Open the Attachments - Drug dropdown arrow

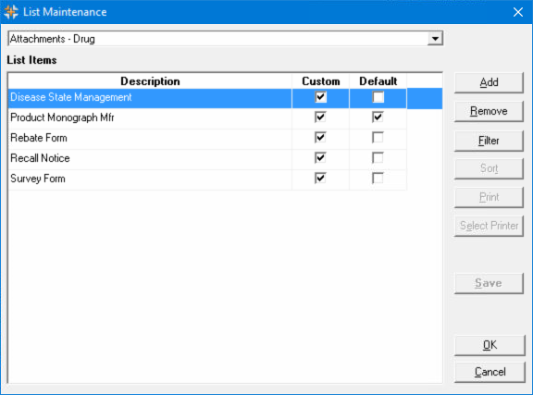[435, 39]
